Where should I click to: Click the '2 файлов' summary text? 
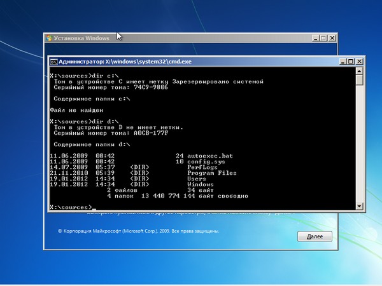click(x=122, y=190)
